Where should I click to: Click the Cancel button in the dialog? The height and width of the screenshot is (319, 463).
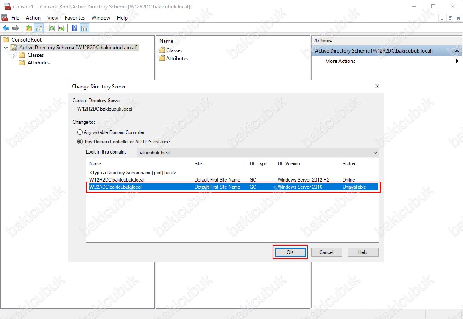[x=326, y=252]
